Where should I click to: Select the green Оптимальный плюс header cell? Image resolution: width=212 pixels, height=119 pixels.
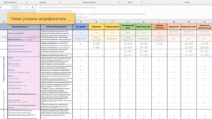[128, 26]
